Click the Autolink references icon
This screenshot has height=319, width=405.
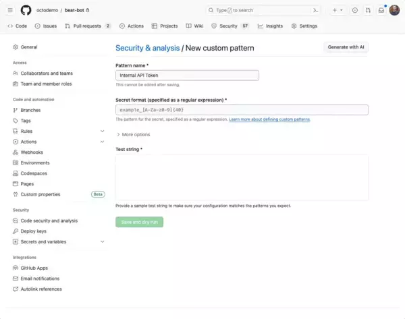click(16, 289)
